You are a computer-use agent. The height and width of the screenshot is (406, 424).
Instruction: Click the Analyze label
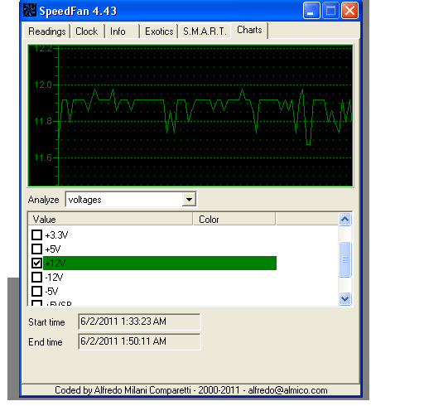tap(43, 200)
